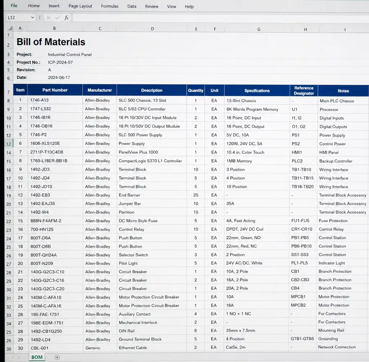Click the Part Number header cell
The height and width of the screenshot is (362, 369).
pos(55,90)
